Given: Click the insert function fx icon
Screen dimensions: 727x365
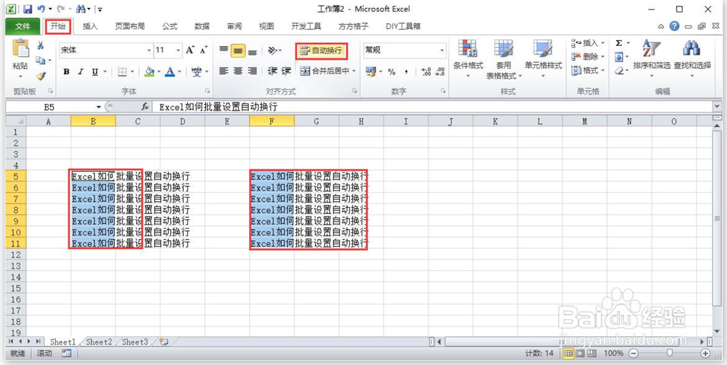Looking at the screenshot, I should pyautogui.click(x=145, y=107).
